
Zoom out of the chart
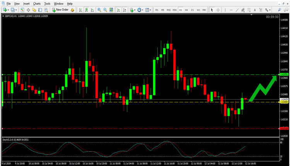(105, 10)
